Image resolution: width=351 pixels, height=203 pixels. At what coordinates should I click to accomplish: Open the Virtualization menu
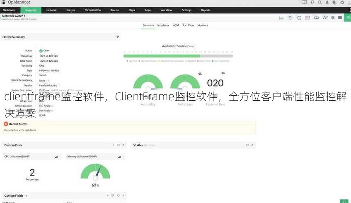pos(93,10)
